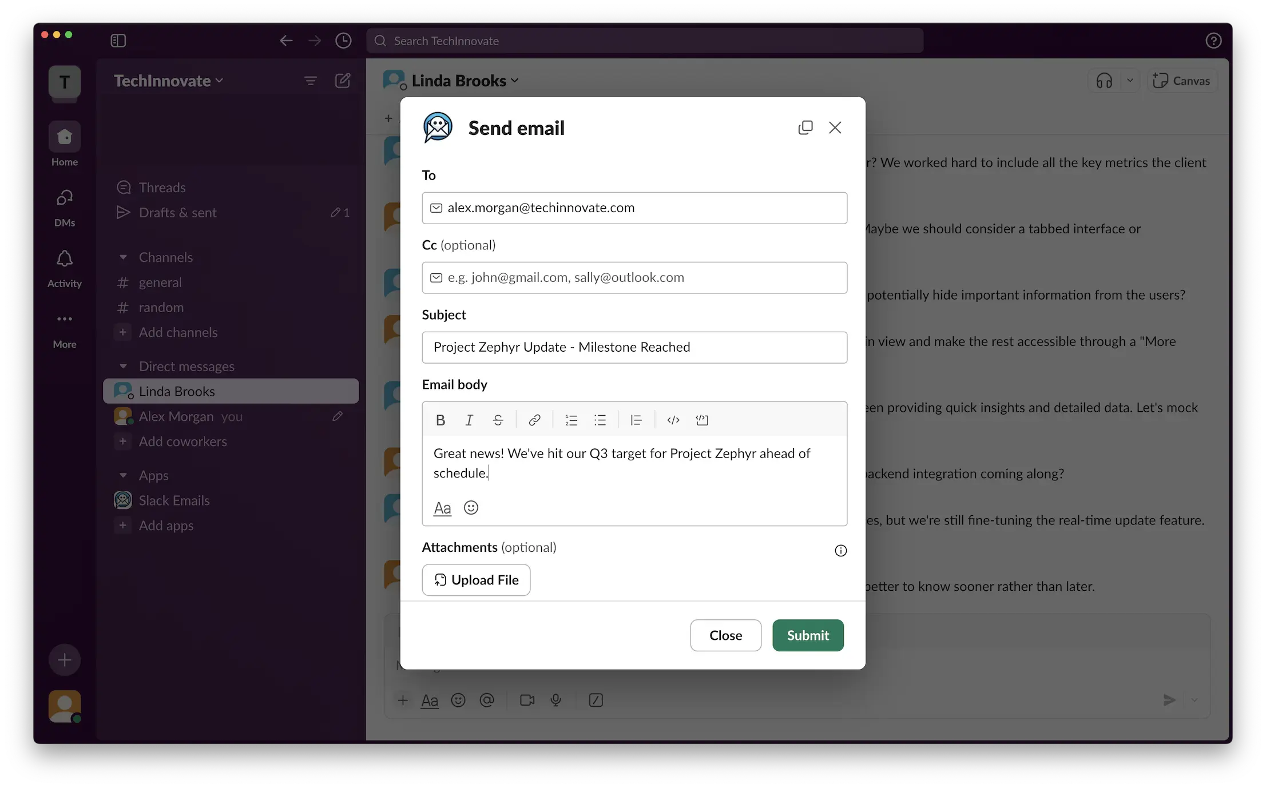
Task: Insert a link in the email body
Action: (x=534, y=420)
